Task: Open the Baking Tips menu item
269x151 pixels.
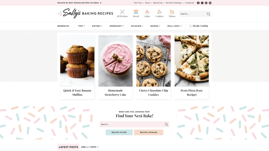Action: [158, 3]
